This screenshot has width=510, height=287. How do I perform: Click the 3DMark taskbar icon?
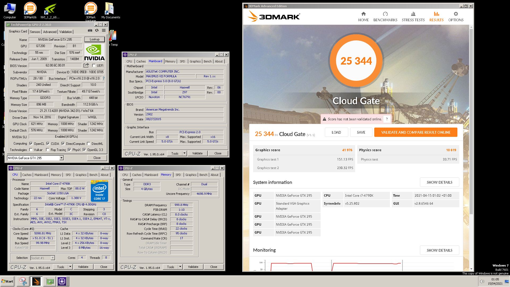(x=36, y=281)
